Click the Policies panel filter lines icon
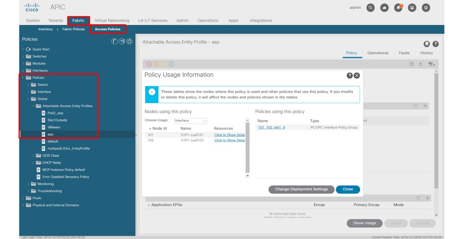 pyautogui.click(x=122, y=41)
